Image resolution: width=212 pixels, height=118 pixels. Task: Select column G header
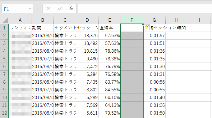coord(154,20)
